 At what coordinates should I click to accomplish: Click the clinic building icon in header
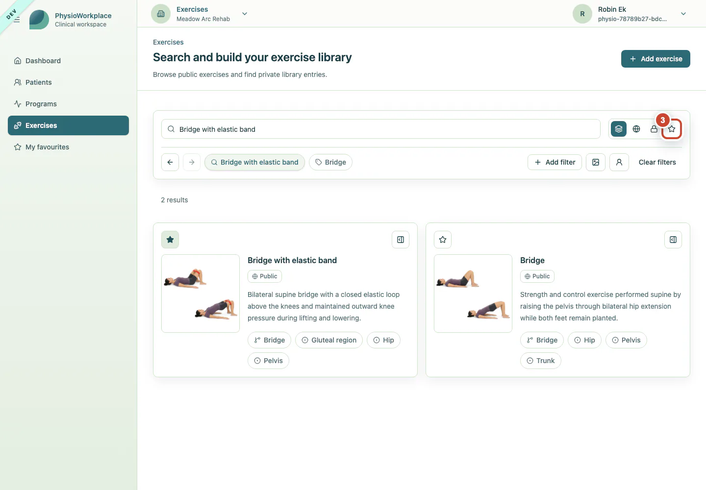[x=161, y=14]
